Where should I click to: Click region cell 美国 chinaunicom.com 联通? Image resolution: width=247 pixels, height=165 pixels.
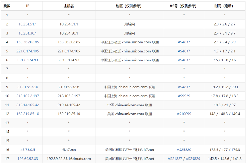(x=130, y=114)
